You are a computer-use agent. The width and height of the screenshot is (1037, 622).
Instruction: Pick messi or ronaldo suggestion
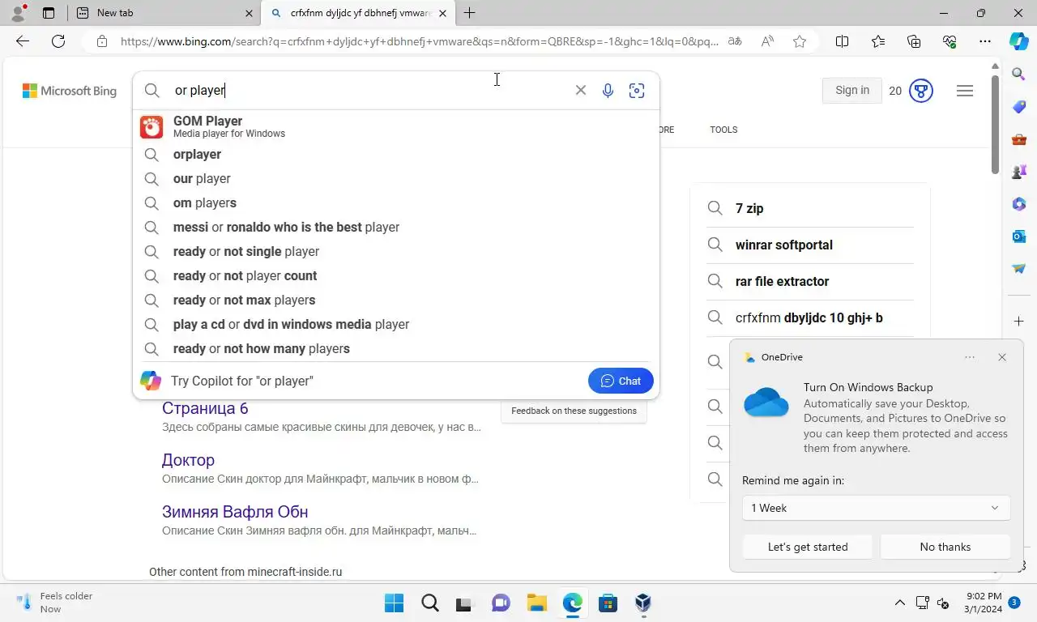(x=395, y=227)
